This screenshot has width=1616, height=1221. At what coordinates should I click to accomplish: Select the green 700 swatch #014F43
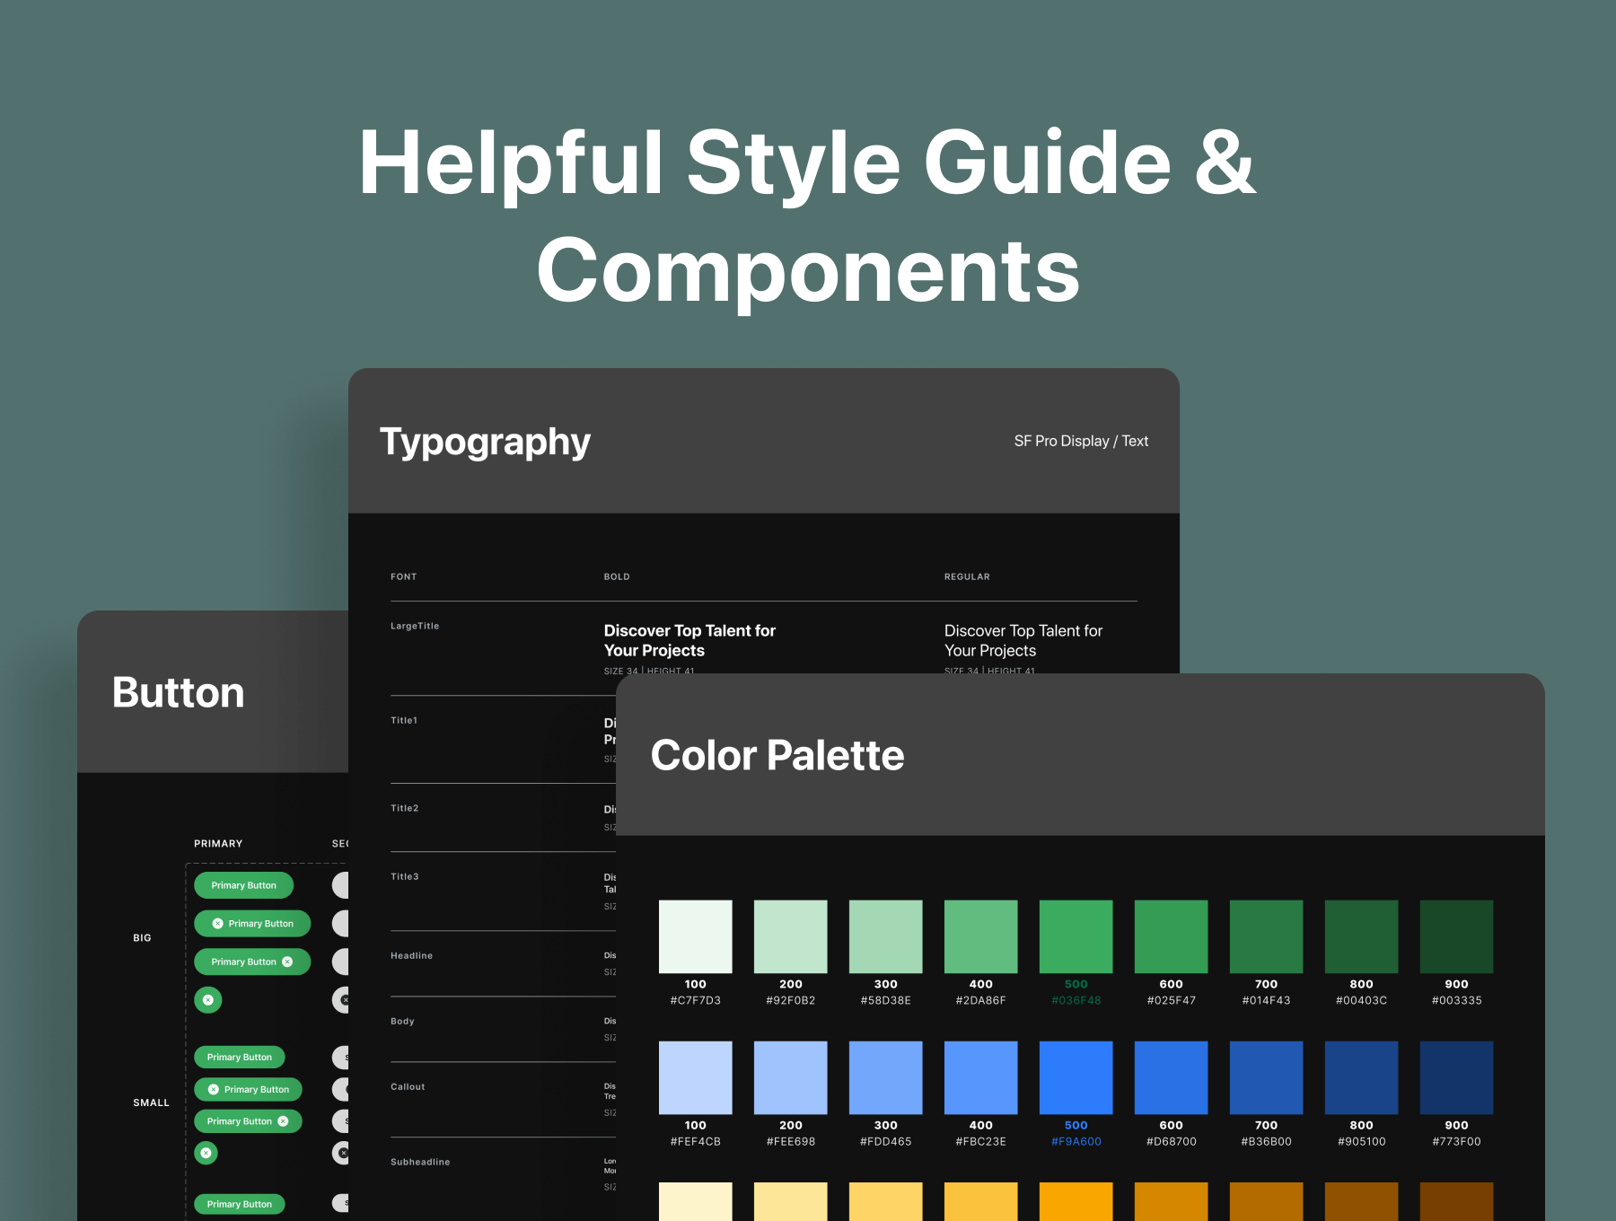pos(1267,936)
